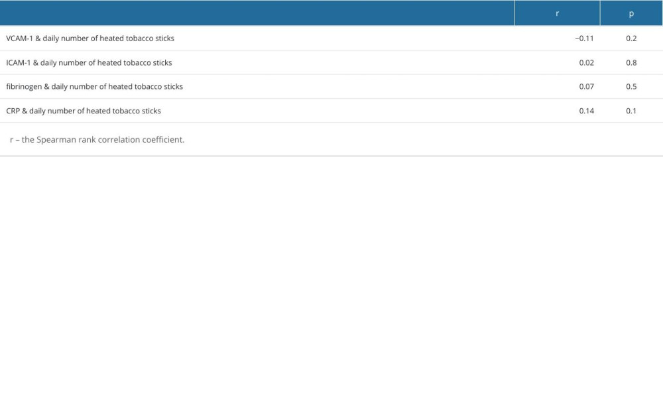663x398 pixels.
Task: Click the r value 0.02
Action: (587, 62)
